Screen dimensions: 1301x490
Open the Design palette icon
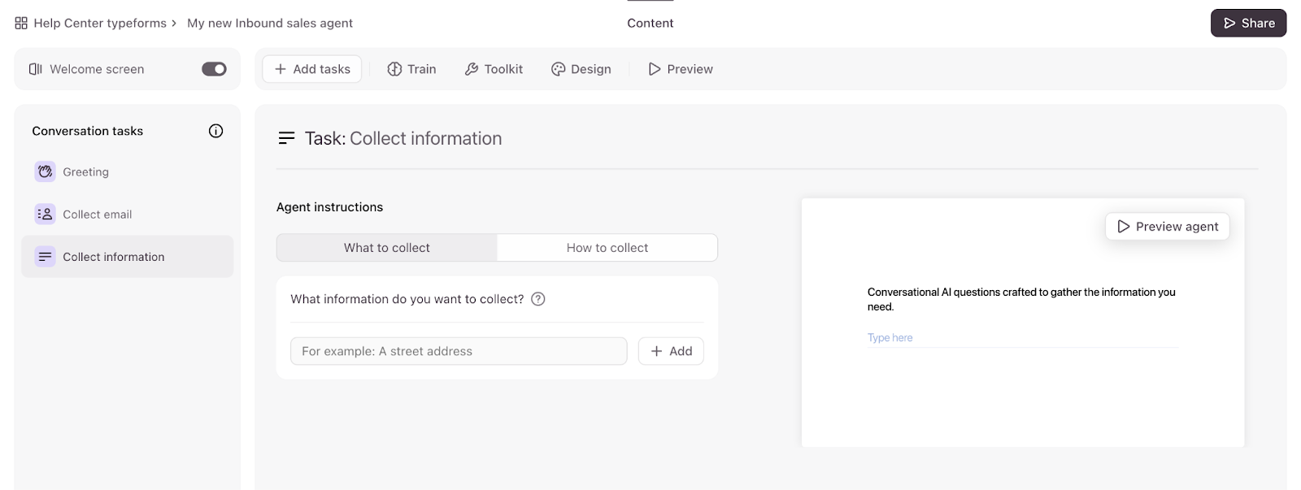click(558, 69)
